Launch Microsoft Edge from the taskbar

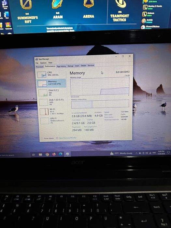[x=61, y=154]
